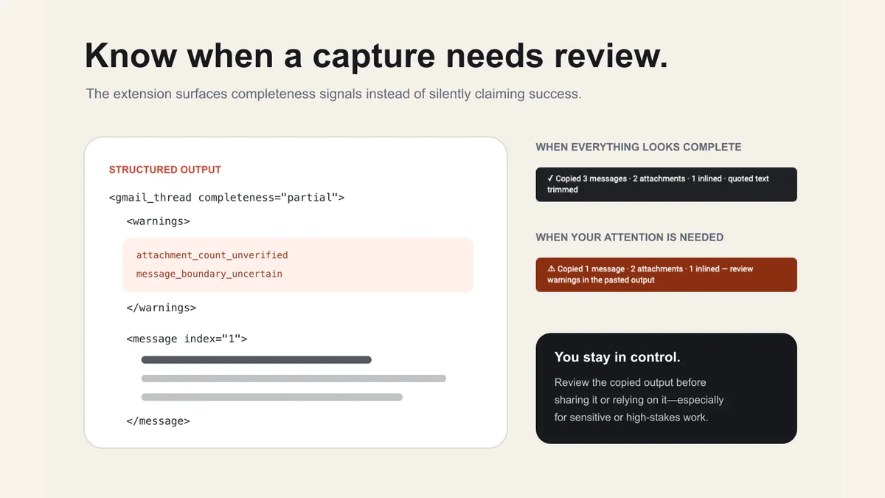Click the checkmark icon in the success toast
Viewport: 885px width, 498px height.
point(550,179)
